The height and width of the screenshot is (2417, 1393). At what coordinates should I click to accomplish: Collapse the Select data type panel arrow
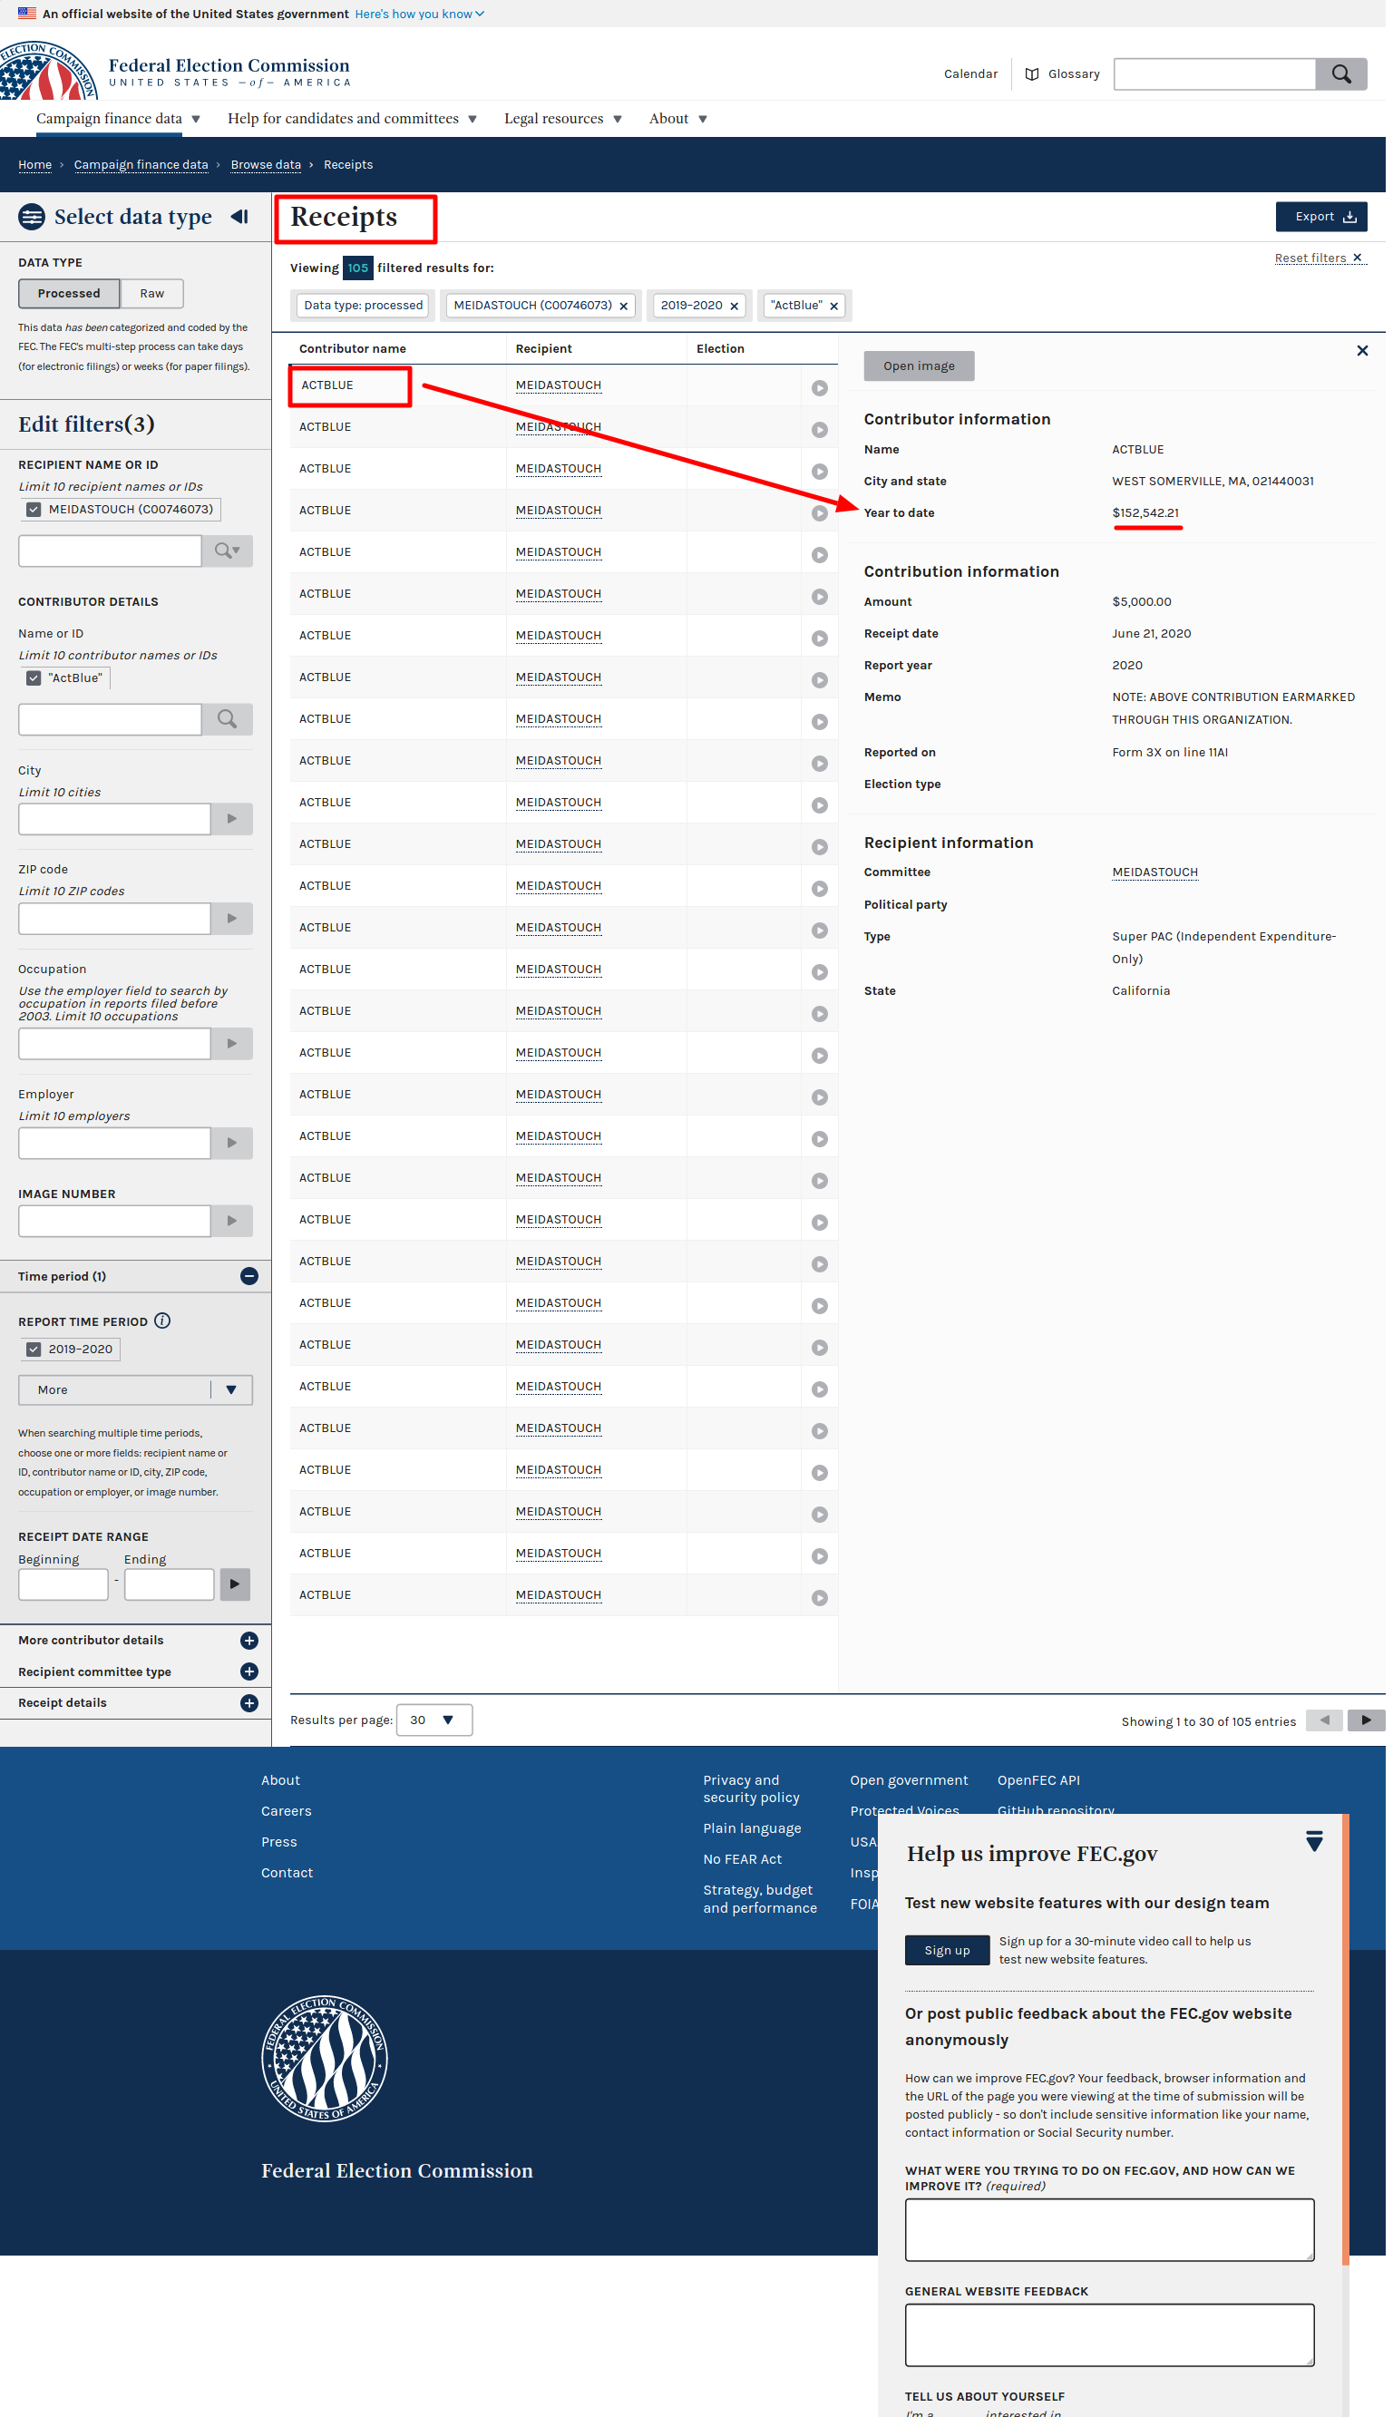(x=239, y=216)
